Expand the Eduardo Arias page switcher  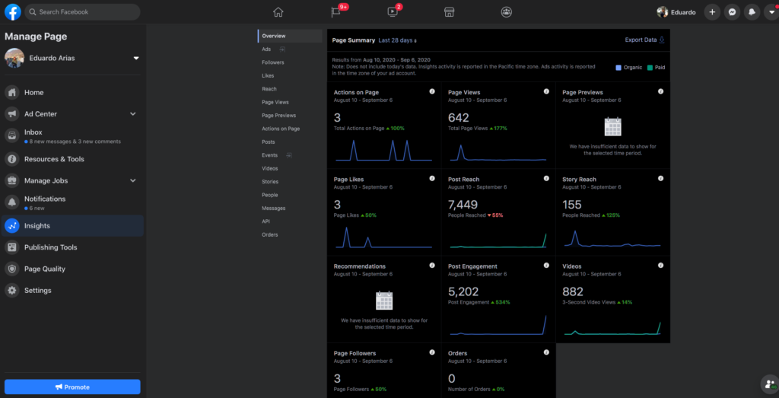pos(136,58)
